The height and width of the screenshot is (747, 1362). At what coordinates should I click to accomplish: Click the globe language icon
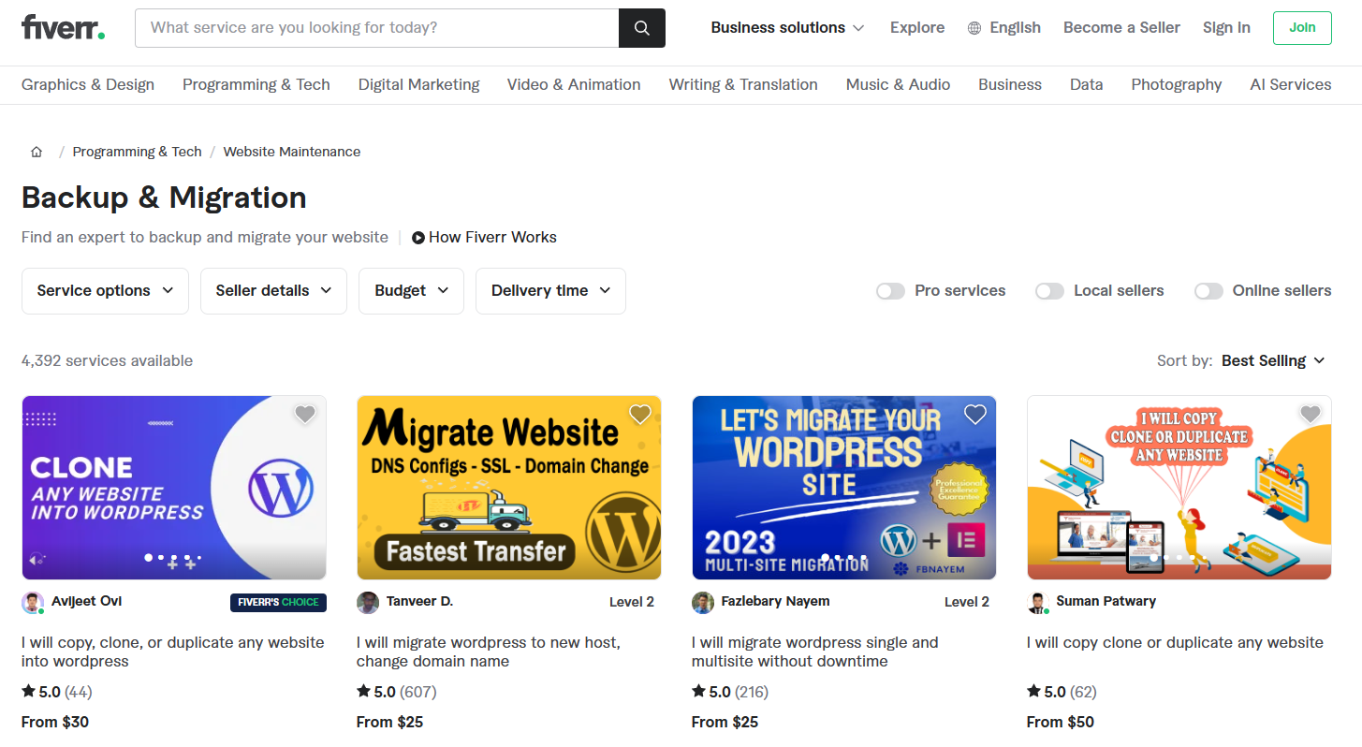coord(974,28)
